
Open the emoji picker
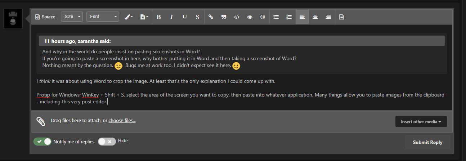[263, 17]
